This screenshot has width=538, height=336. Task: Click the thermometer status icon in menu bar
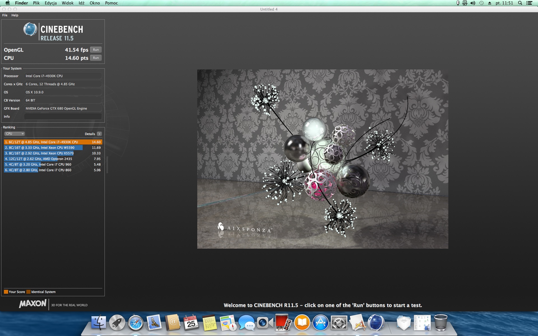458,3
